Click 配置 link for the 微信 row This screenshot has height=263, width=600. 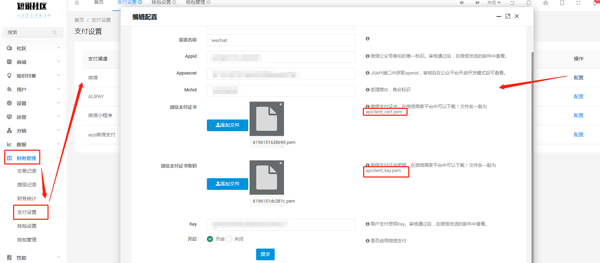tap(579, 78)
